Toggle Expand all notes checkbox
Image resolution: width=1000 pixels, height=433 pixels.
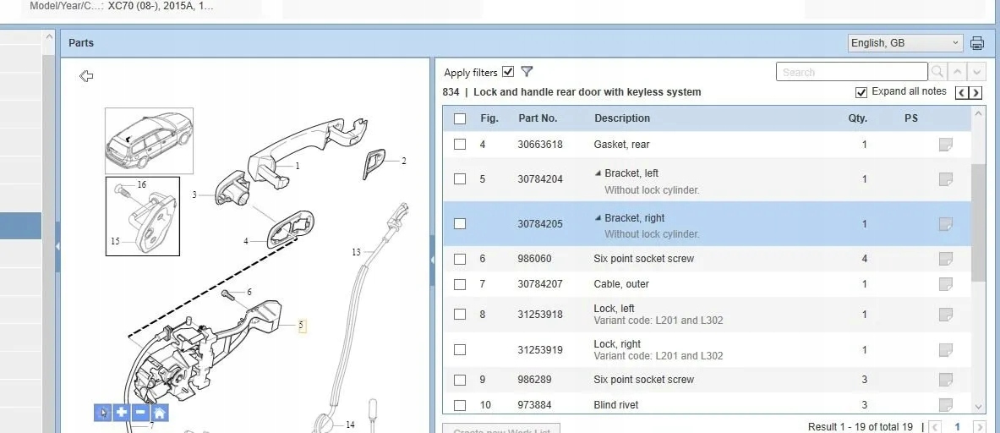click(861, 92)
